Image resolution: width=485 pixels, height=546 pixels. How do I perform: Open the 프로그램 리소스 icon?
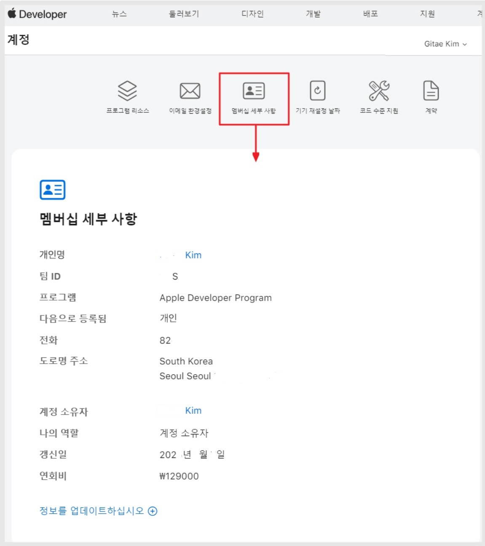127,91
